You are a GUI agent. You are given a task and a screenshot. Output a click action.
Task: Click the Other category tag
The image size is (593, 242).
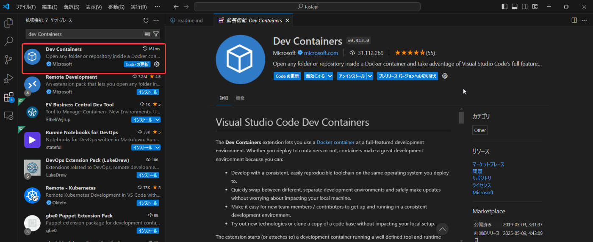(x=480, y=130)
